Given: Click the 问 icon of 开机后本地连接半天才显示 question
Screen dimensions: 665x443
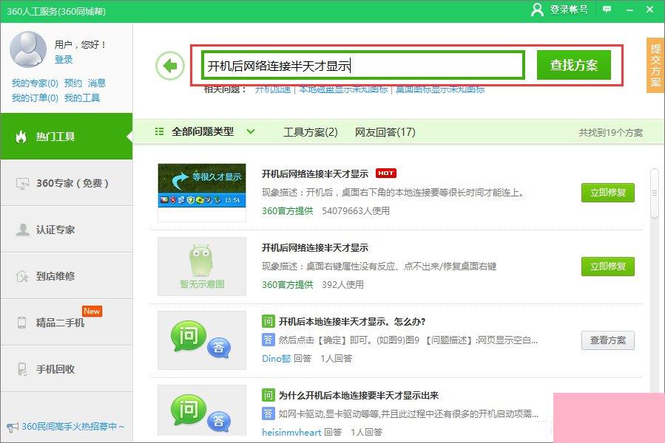Looking at the screenshot, I should 268,321.
